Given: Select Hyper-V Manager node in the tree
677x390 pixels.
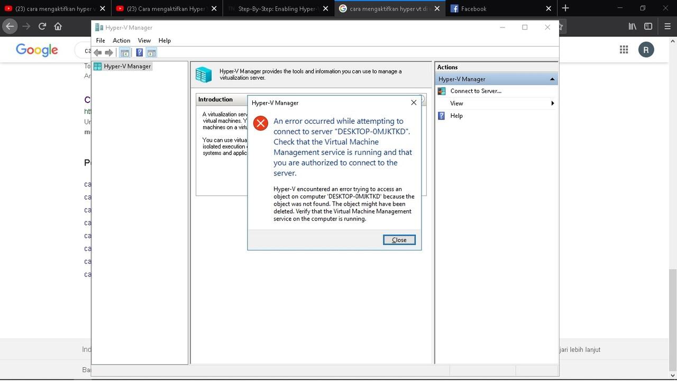Looking at the screenshot, I should [123, 67].
